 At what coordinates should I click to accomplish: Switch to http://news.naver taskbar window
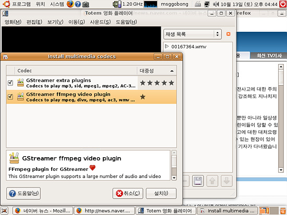coord(104,211)
